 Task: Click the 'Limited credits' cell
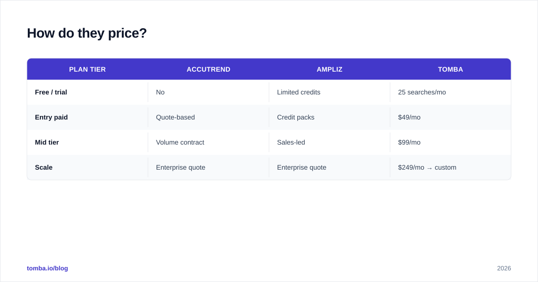[x=330, y=92]
